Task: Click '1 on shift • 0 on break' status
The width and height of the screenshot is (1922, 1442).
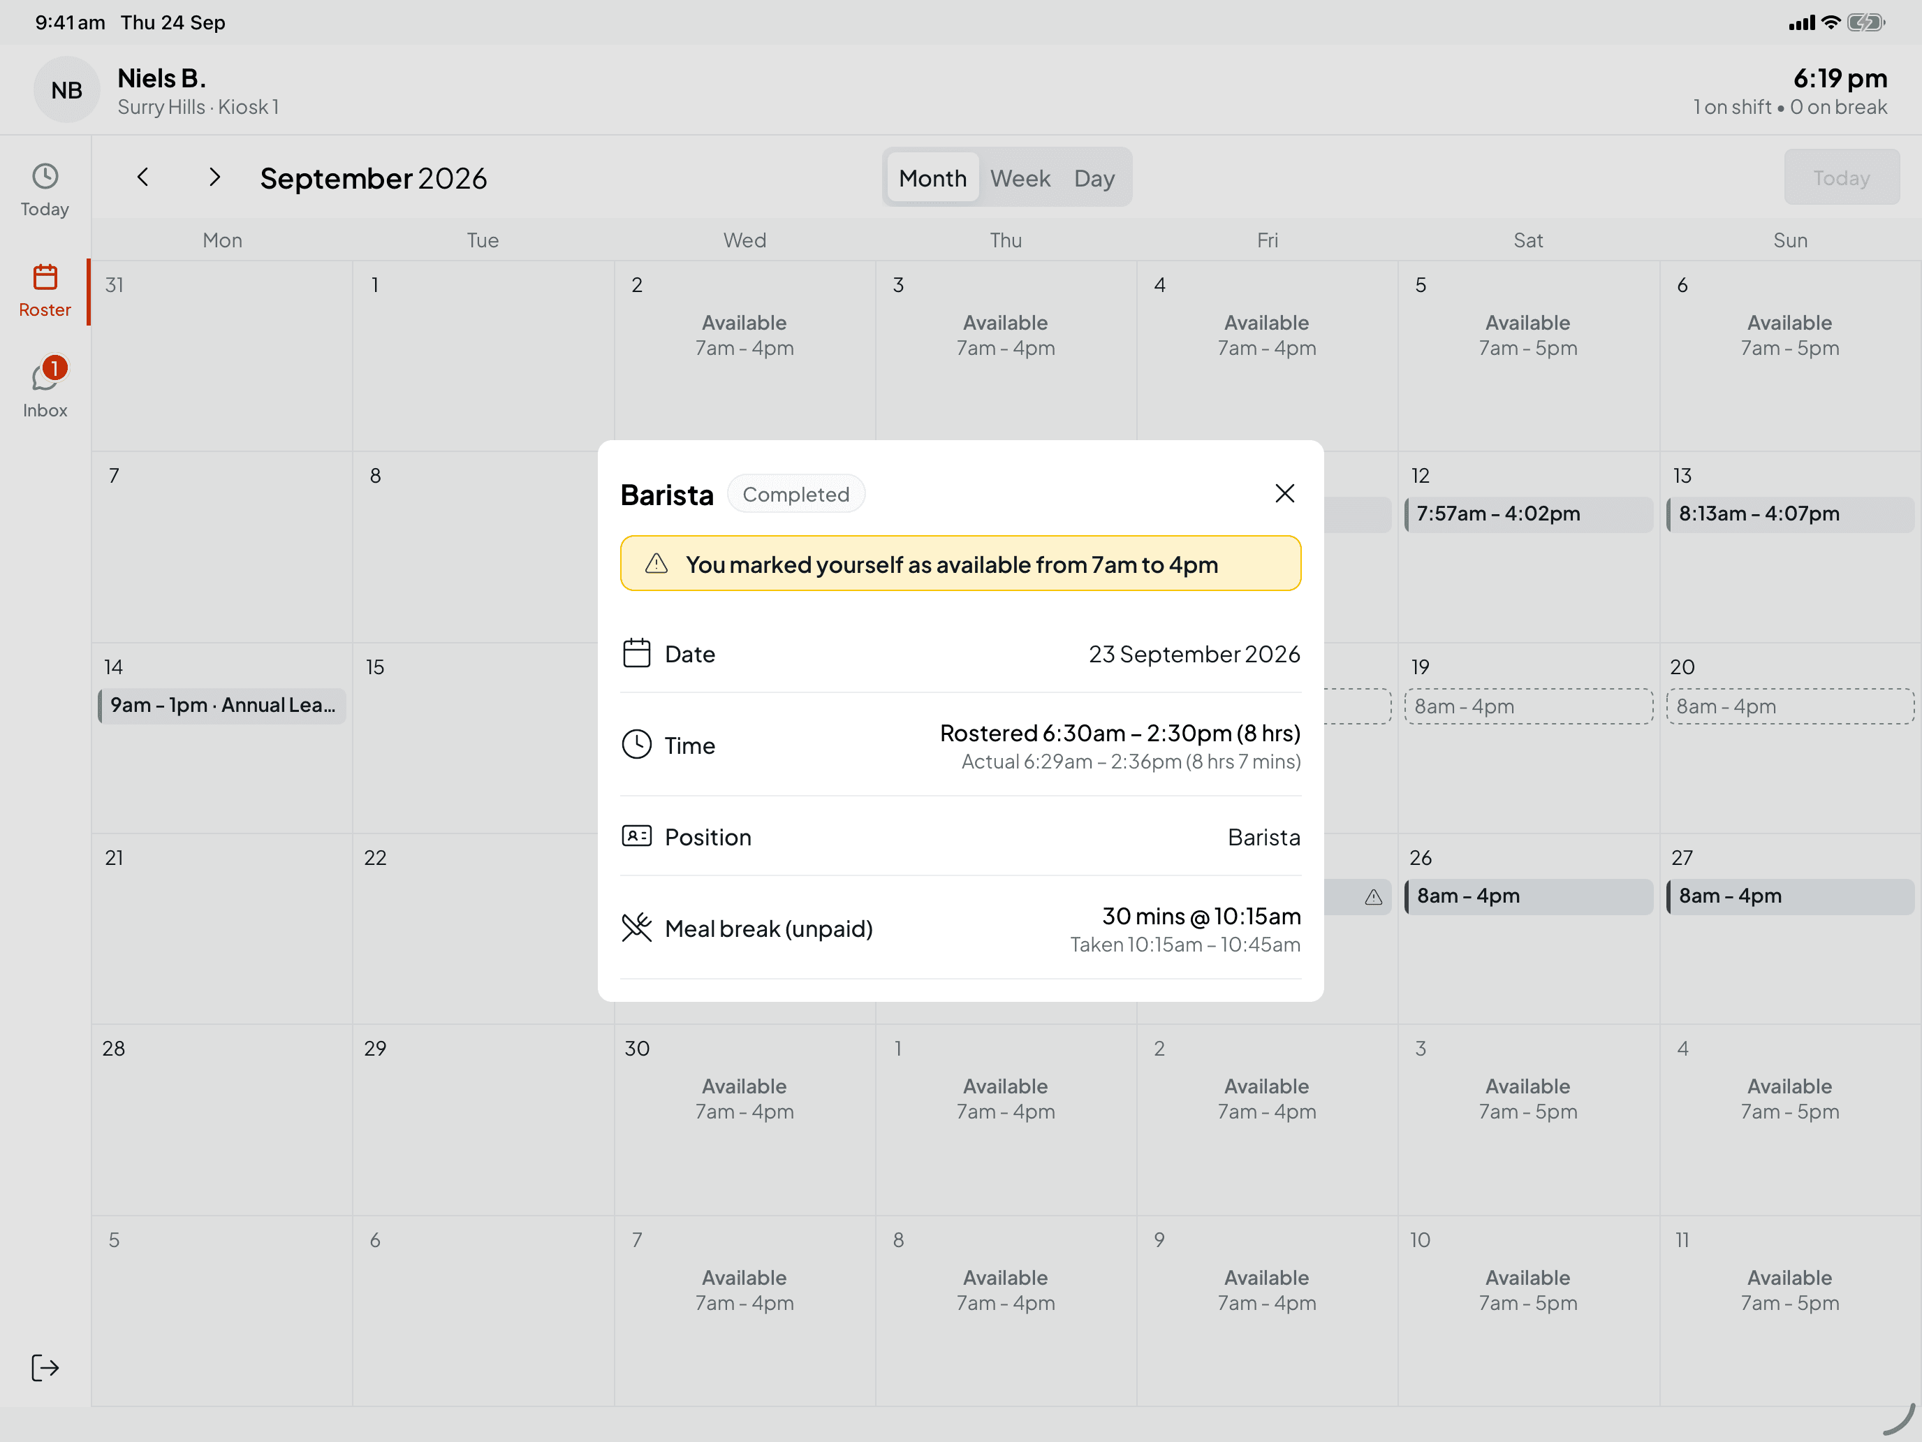Action: coord(1790,107)
